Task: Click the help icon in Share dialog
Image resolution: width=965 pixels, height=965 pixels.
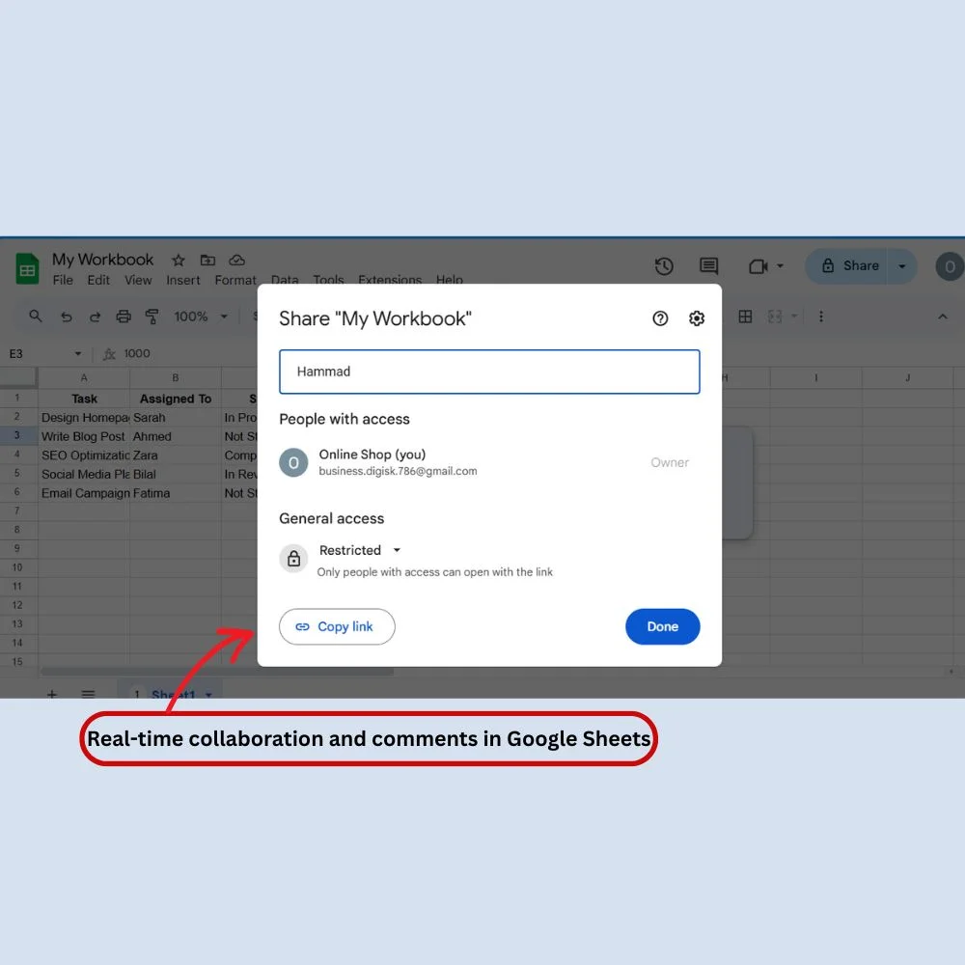Action: (x=660, y=318)
